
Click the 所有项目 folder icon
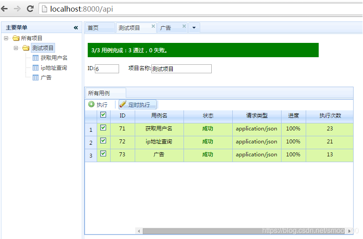click(x=16, y=38)
